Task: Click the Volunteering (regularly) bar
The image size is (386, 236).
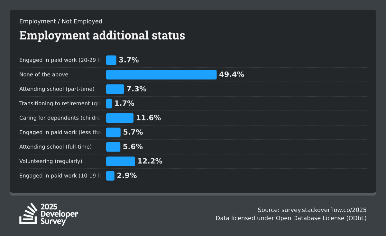Action: click(x=120, y=161)
